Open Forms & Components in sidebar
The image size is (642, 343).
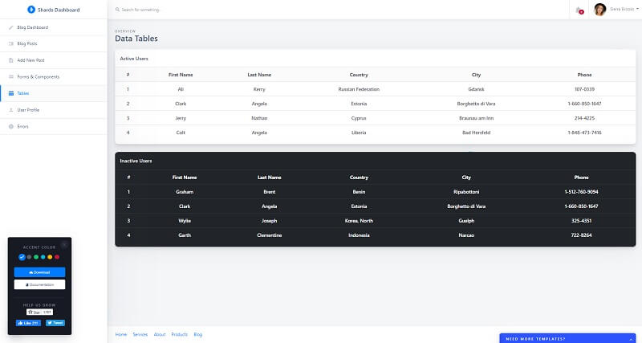(39, 76)
